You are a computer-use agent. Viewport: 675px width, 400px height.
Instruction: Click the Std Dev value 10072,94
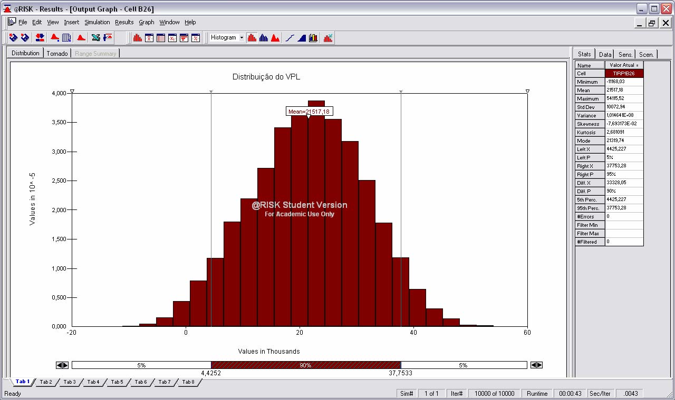click(x=624, y=107)
